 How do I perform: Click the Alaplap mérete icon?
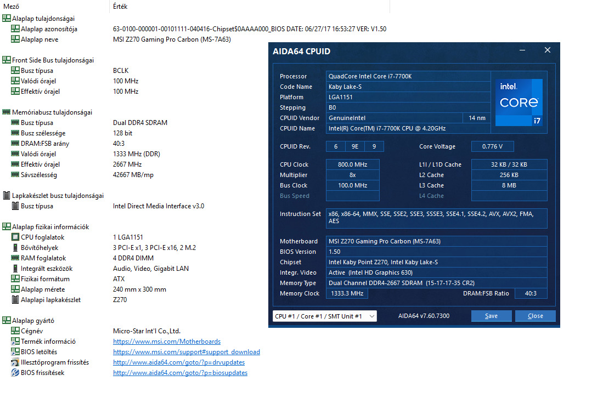coord(15,289)
